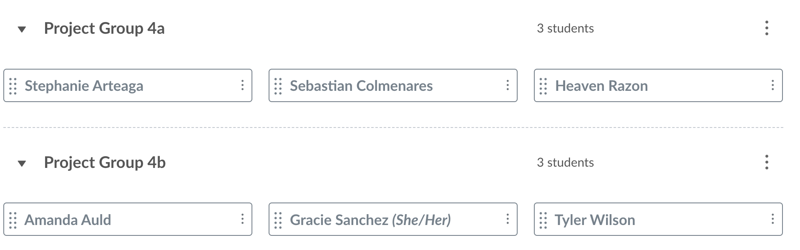This screenshot has width=800, height=250.
Task: Click drag handle beside Sebastian Colmenares
Action: (278, 86)
